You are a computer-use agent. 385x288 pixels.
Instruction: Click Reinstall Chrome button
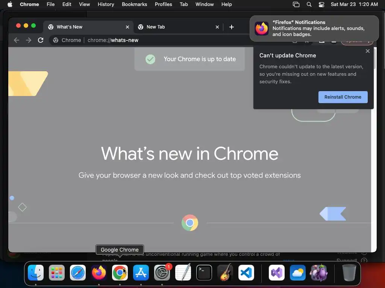343,97
